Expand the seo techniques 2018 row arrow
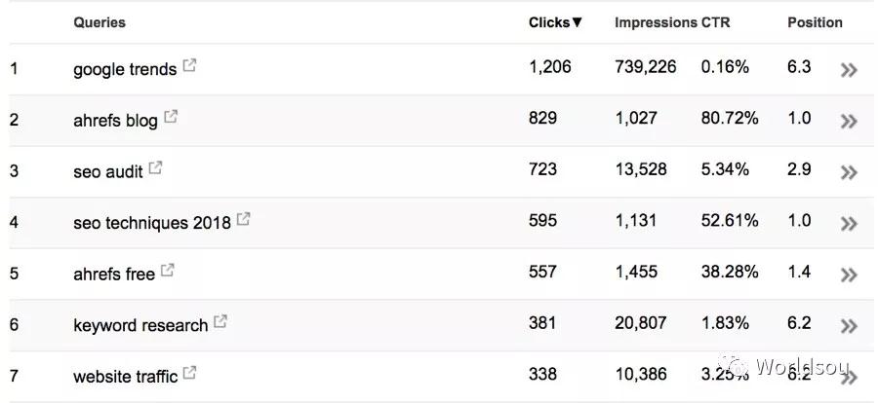 [849, 224]
